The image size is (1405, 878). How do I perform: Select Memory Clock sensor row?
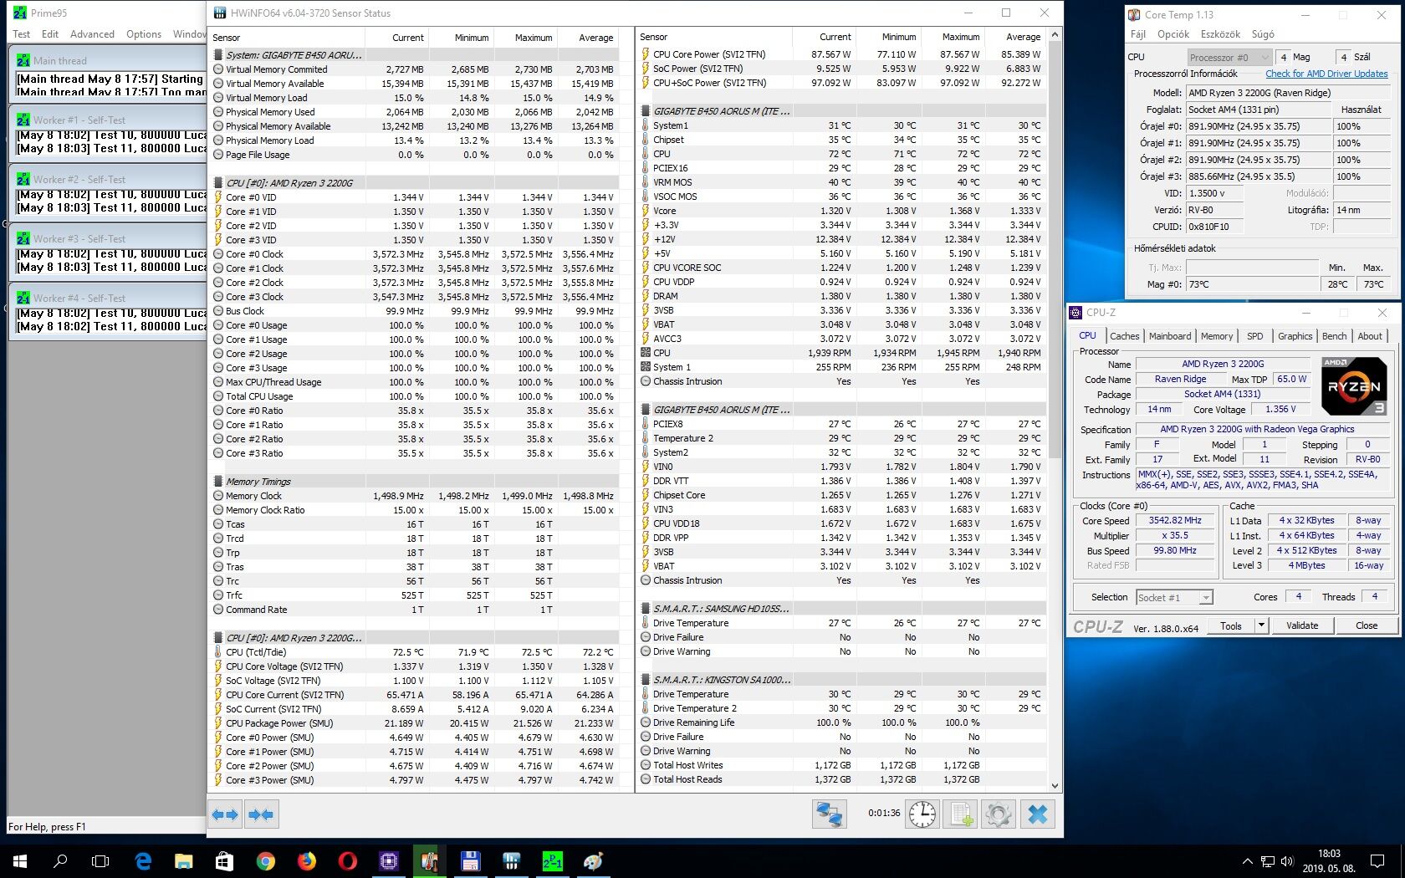coord(415,496)
